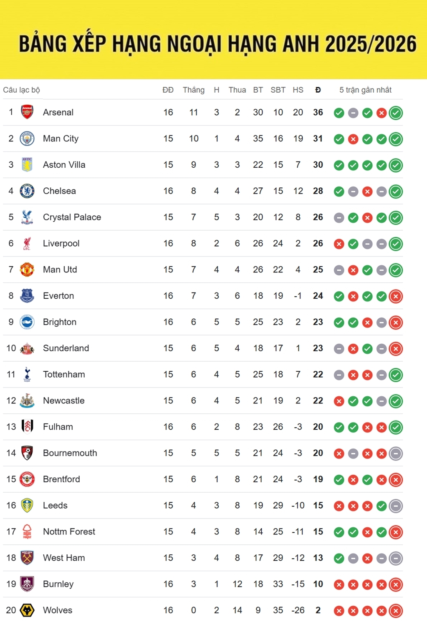The height and width of the screenshot is (627, 427).
Task: Click the Man City club crest
Action: point(27,138)
